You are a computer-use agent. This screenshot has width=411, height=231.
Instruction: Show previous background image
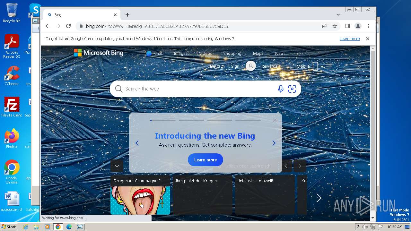[x=286, y=166]
